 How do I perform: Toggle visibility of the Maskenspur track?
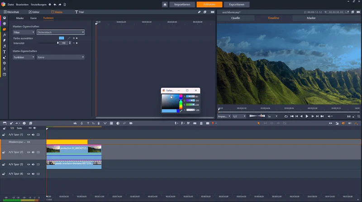coord(29,142)
